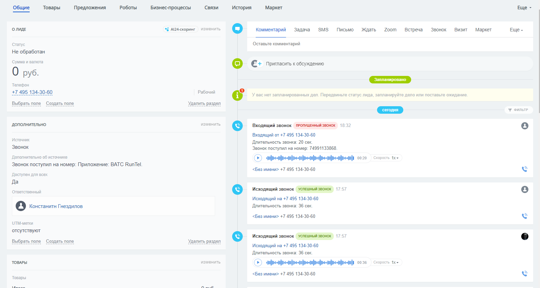The width and height of the screenshot is (540, 288).
Task: Play the 00:20 missed call recording
Action: click(x=258, y=158)
